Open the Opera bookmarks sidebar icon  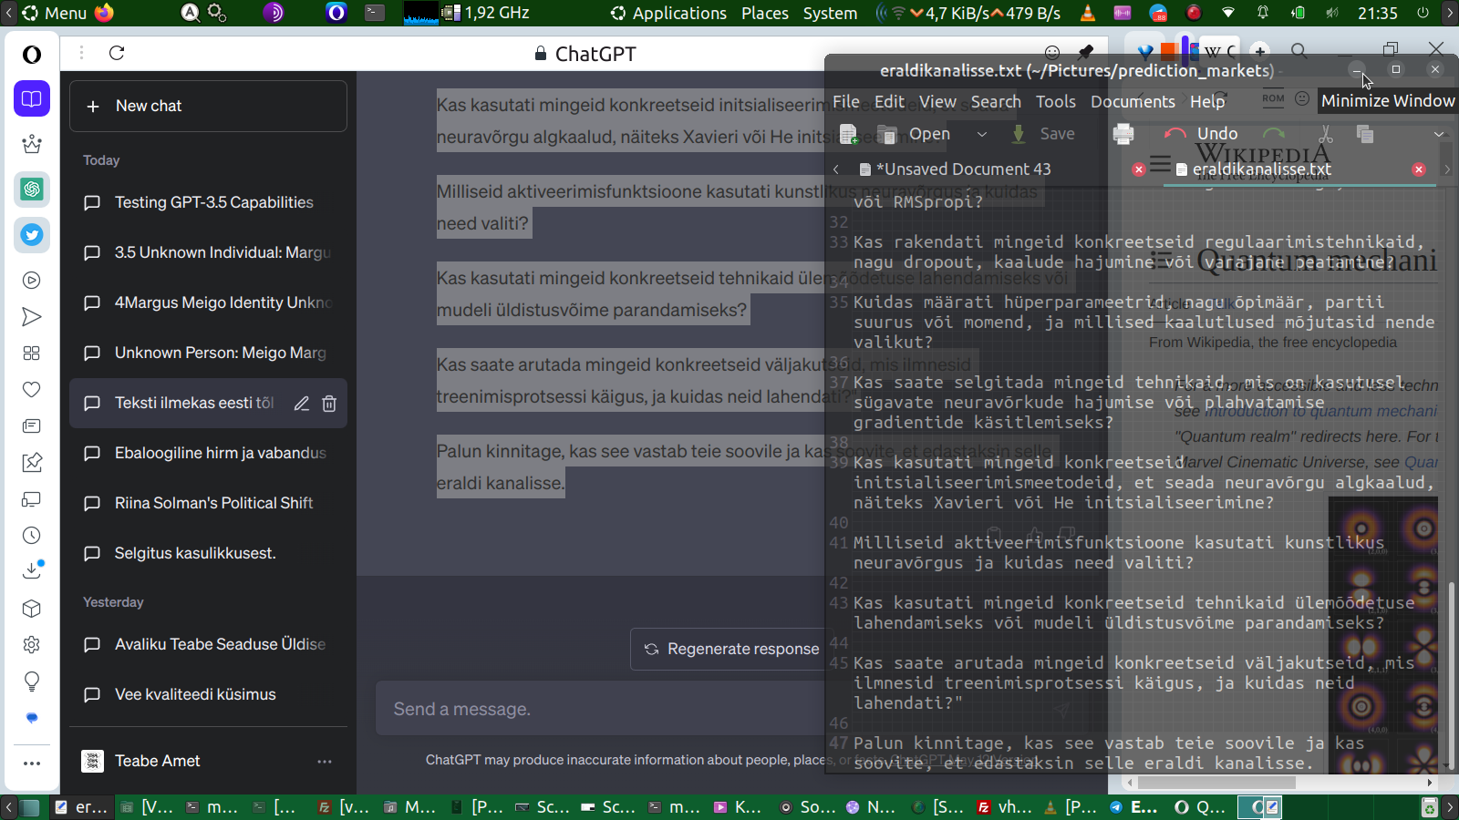32,98
